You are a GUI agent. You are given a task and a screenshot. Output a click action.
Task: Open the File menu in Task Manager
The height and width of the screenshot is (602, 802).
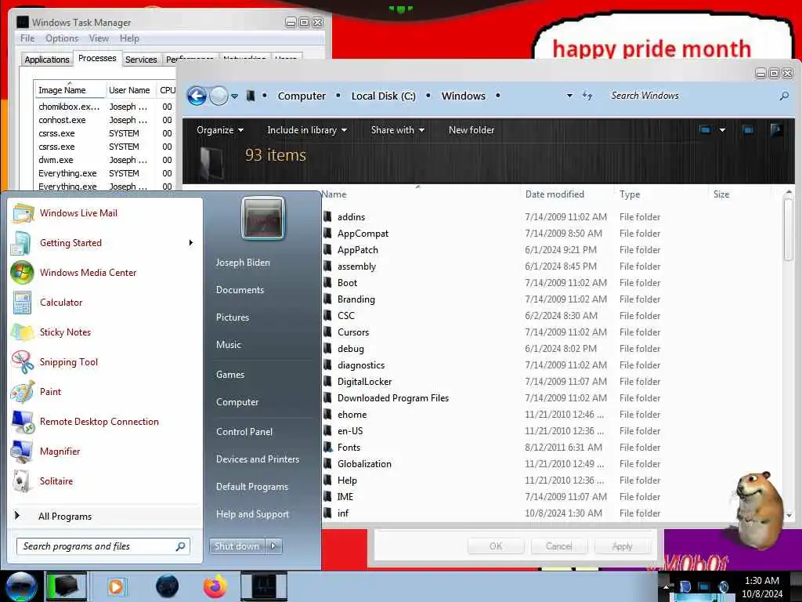(27, 38)
